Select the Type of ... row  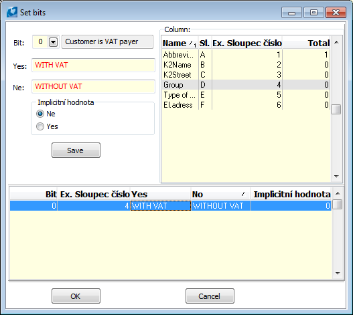point(246,95)
